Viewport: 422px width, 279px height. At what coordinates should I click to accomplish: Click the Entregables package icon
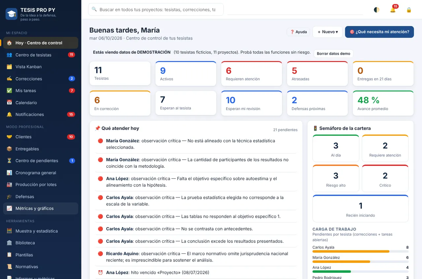coord(9,149)
